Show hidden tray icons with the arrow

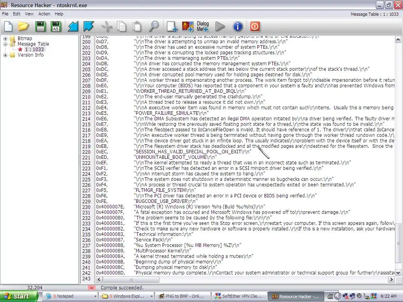[x=338, y=296]
